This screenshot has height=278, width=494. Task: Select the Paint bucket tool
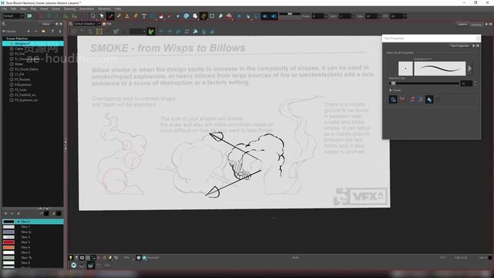[x=161, y=15]
